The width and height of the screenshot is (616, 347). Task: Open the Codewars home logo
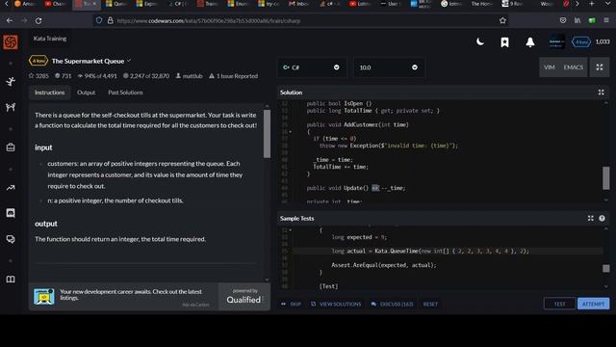(11, 42)
